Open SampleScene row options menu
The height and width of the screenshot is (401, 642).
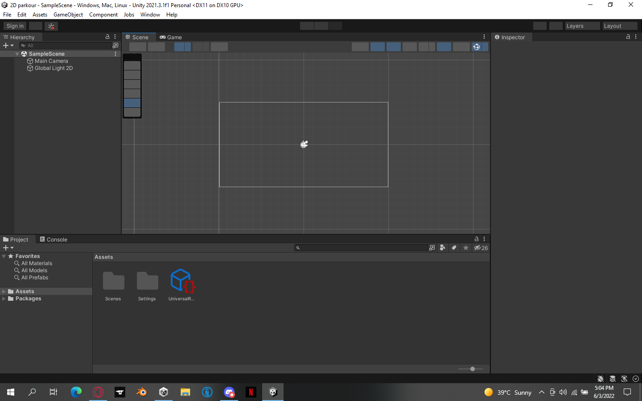pos(115,54)
